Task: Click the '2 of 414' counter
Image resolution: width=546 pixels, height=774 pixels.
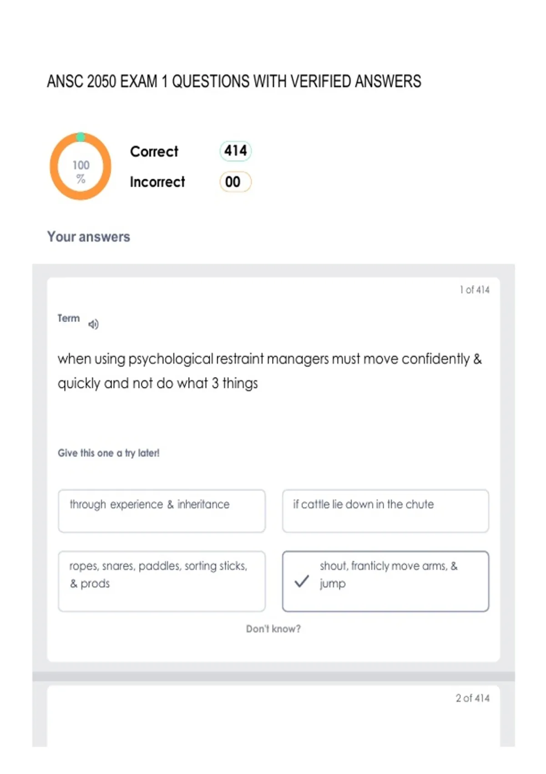Action: point(473,698)
